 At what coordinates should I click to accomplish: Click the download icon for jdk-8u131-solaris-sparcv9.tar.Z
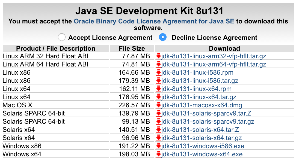(159, 113)
